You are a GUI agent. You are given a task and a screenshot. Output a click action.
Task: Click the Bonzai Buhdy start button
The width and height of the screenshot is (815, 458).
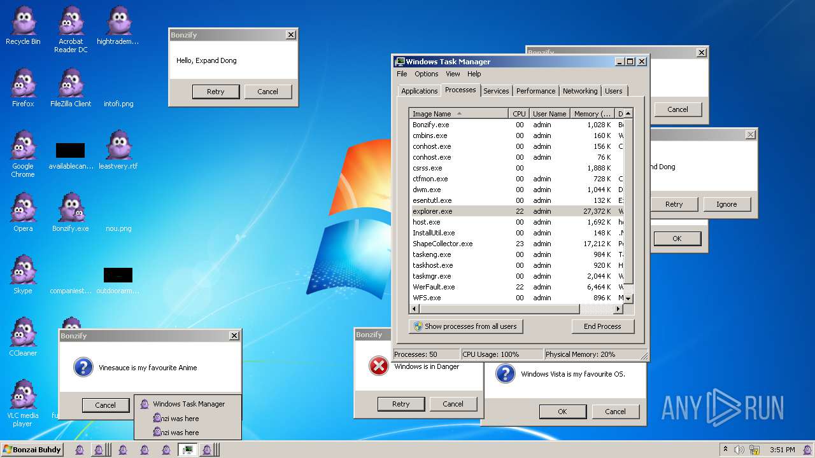tap(32, 450)
